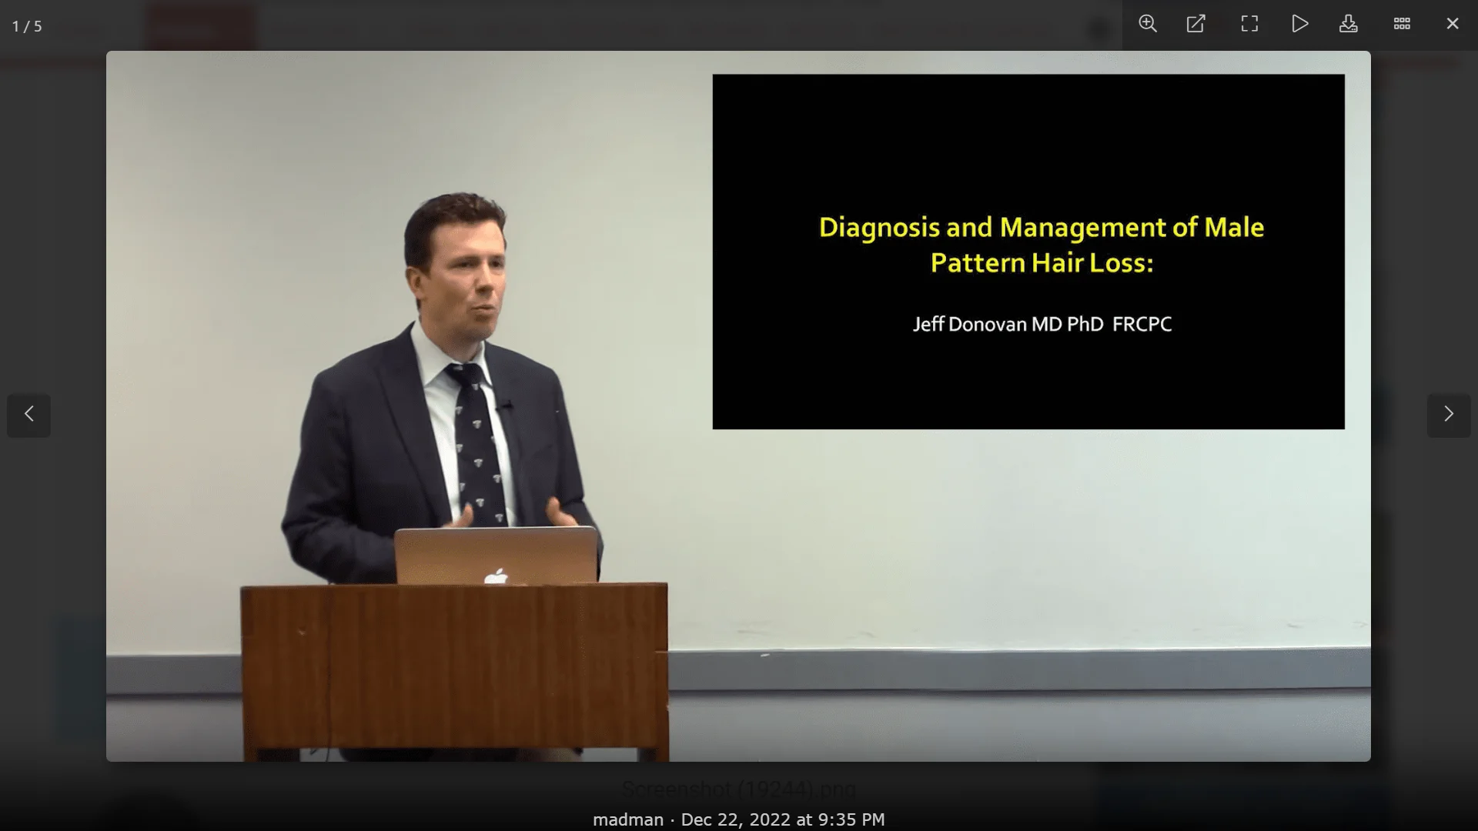Click the Dec 22, 2022 timestamp
1478x831 pixels.
tap(782, 819)
